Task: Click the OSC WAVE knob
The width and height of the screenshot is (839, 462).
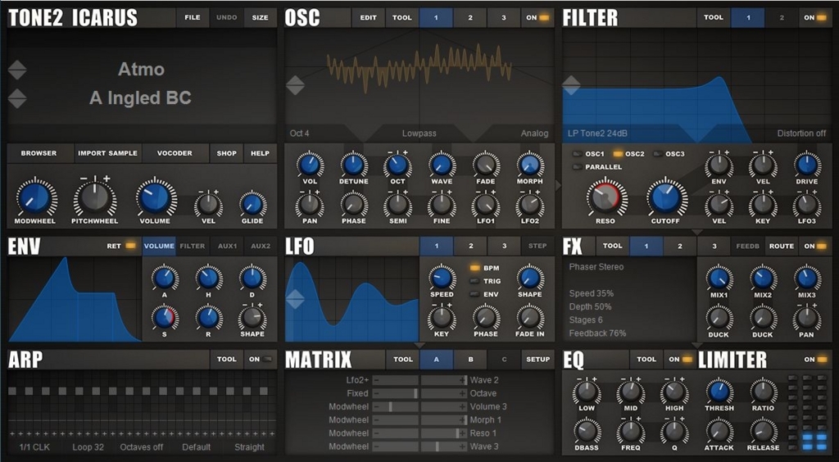Action: coord(442,165)
